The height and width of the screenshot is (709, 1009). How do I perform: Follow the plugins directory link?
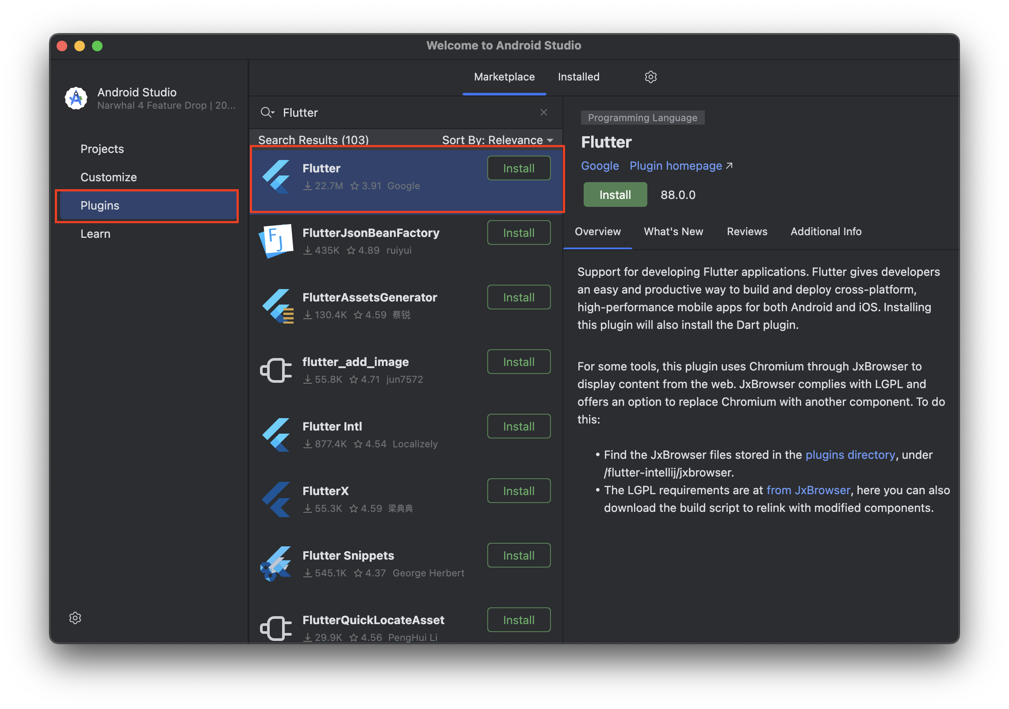tap(850, 455)
